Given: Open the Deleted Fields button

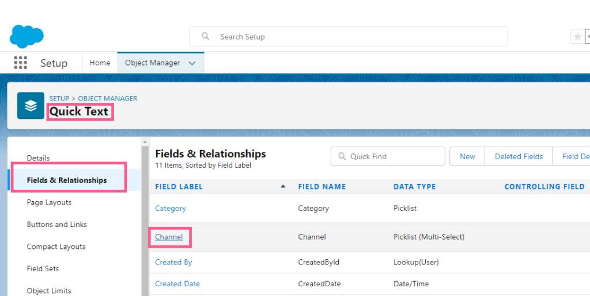Looking at the screenshot, I should (519, 156).
